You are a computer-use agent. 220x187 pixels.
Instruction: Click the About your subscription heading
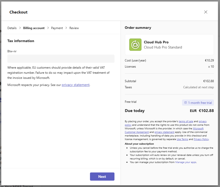point(139,144)
